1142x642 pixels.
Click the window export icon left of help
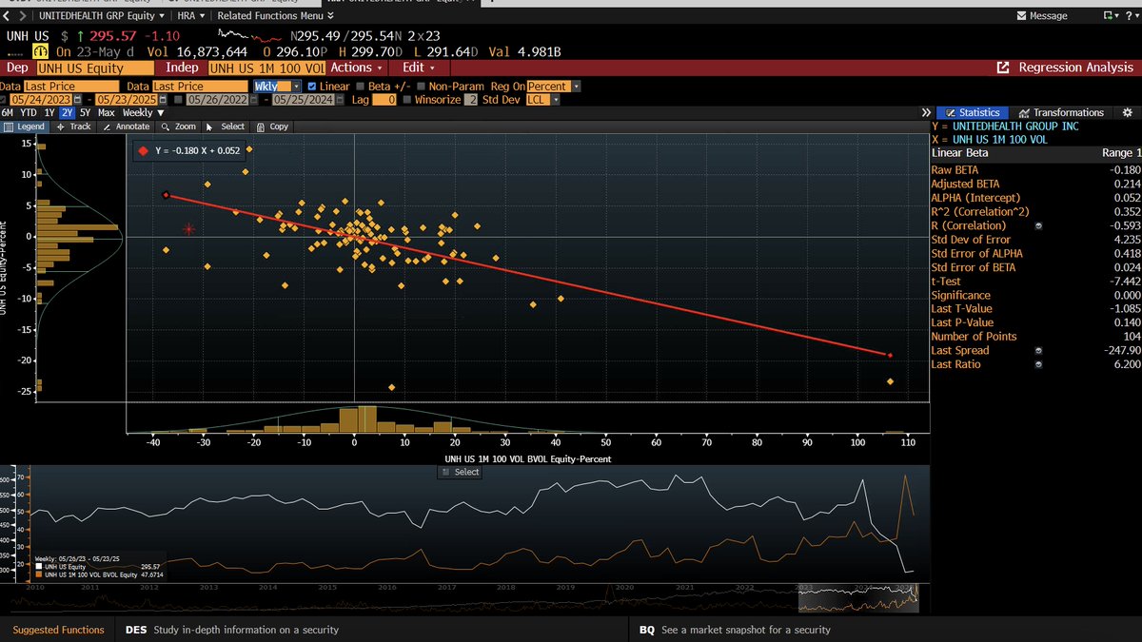coord(1110,16)
